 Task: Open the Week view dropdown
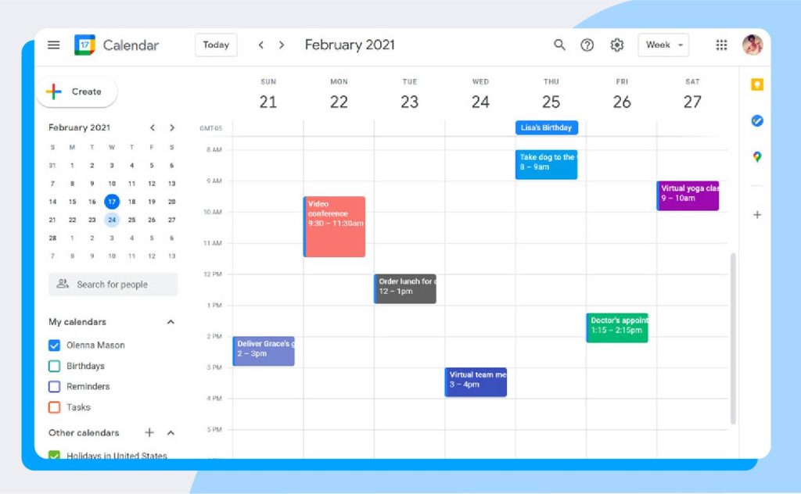663,45
